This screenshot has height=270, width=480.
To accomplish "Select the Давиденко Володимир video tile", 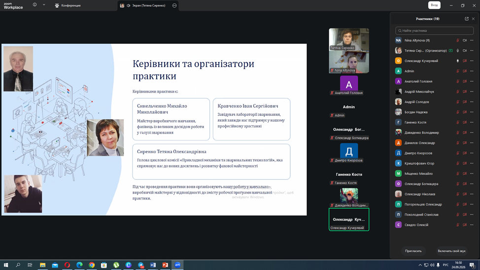I will click(349, 197).
